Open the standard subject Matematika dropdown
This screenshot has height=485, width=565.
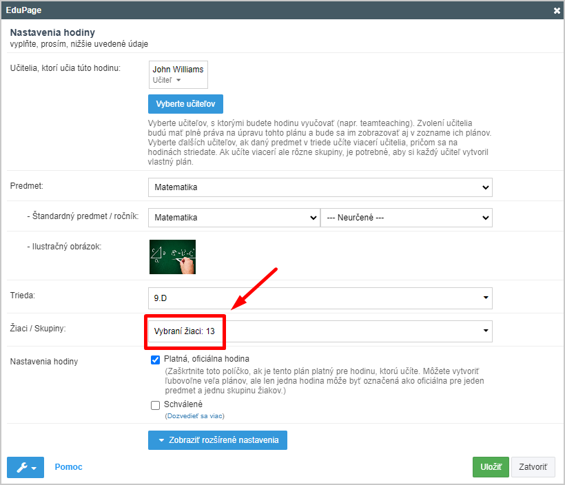click(234, 218)
